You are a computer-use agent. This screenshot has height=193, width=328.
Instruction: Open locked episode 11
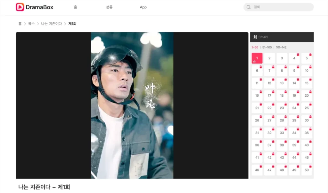coord(257,83)
